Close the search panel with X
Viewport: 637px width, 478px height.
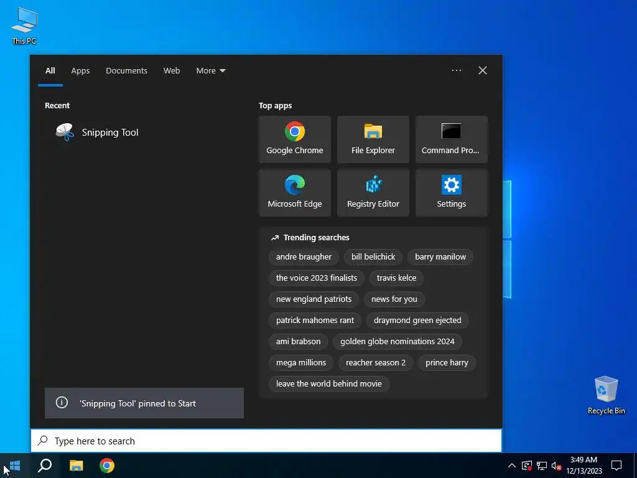[483, 70]
